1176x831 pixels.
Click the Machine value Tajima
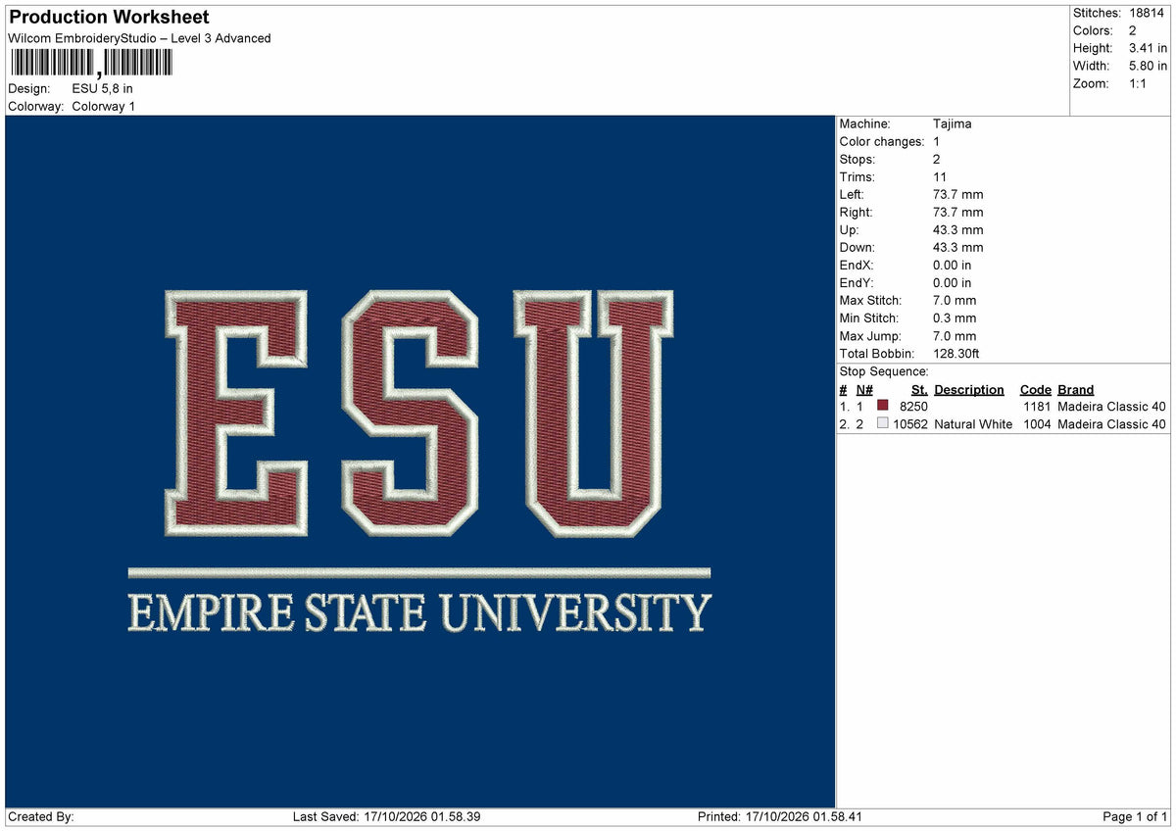[953, 124]
